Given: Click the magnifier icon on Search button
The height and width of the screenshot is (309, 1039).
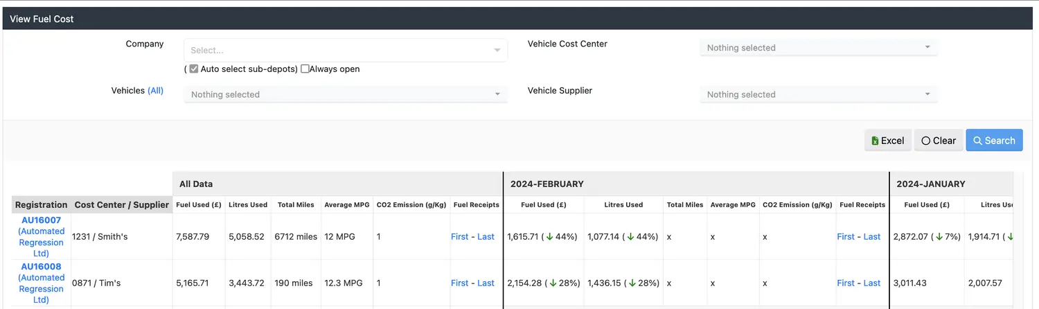Looking at the screenshot, I should click(977, 141).
